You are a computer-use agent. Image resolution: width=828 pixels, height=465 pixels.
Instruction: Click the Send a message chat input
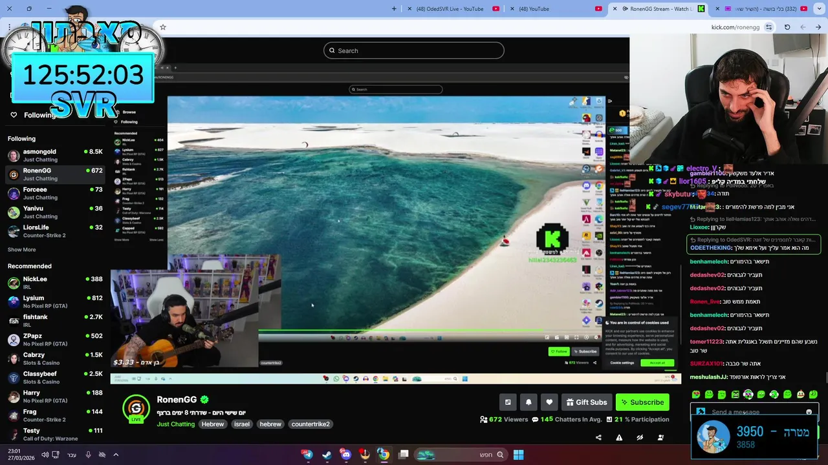point(754,412)
